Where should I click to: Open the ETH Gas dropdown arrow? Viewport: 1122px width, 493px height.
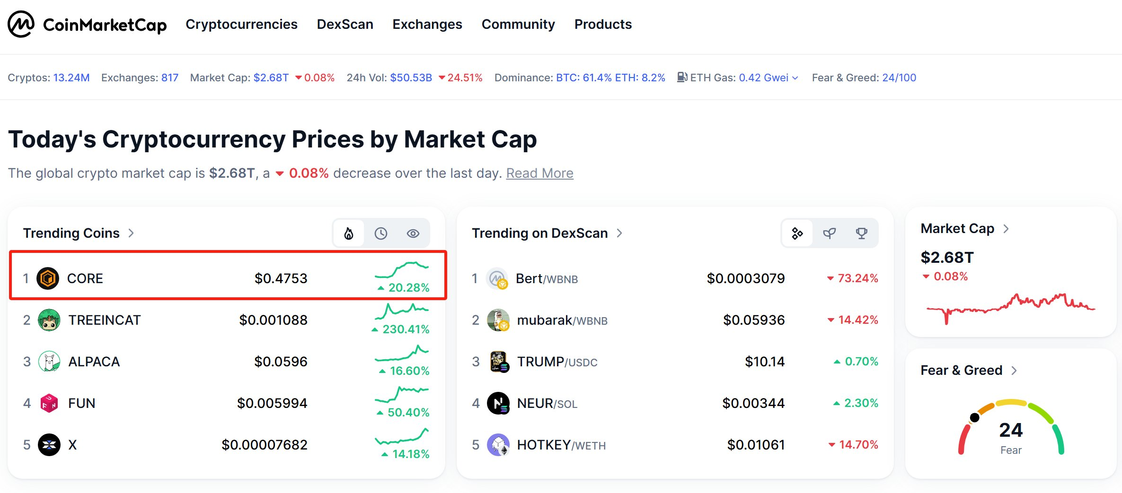point(795,78)
